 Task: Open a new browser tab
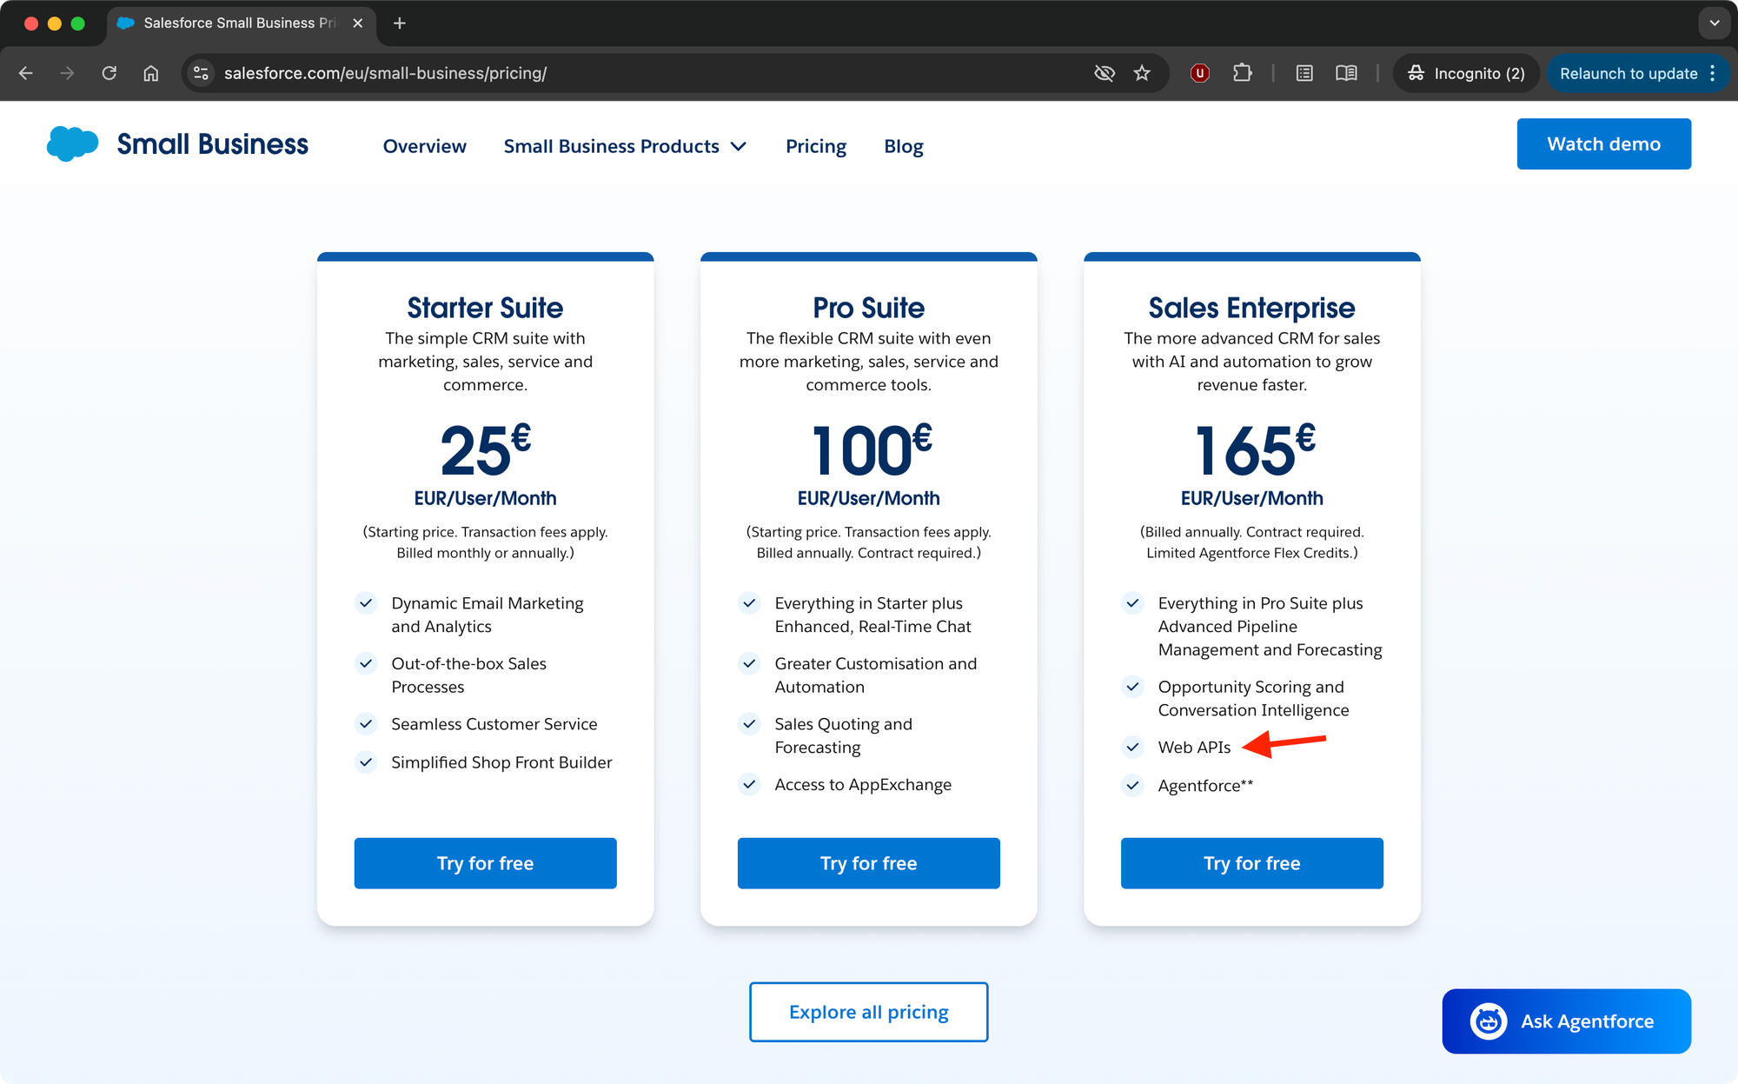400,23
